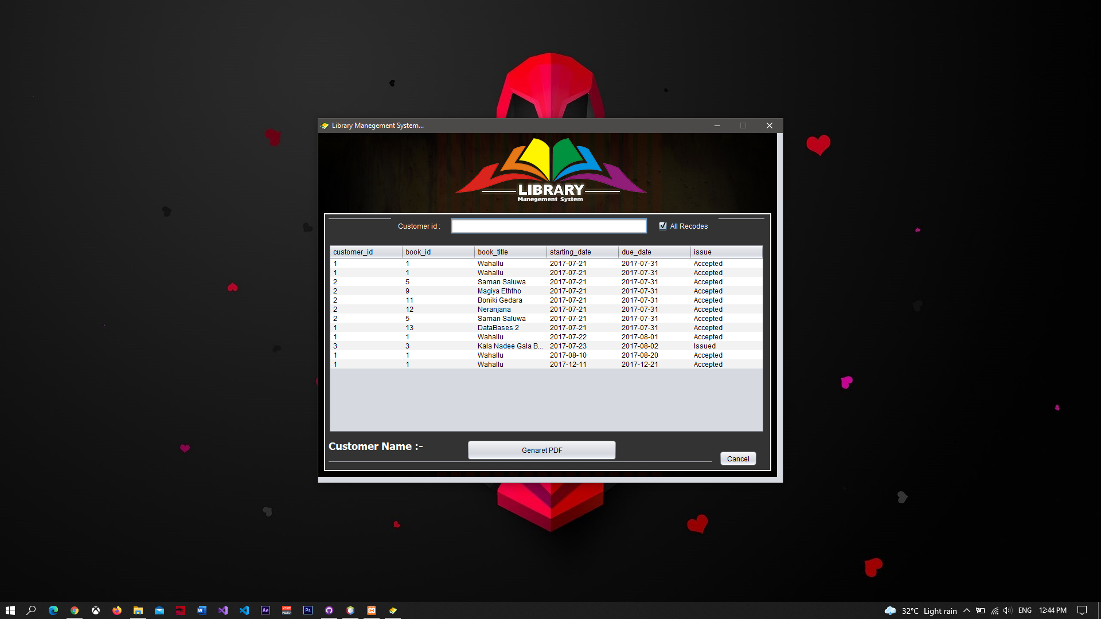Image resolution: width=1101 pixels, height=619 pixels.
Task: Uncheck the All Recodes checkbox
Action: point(663,226)
